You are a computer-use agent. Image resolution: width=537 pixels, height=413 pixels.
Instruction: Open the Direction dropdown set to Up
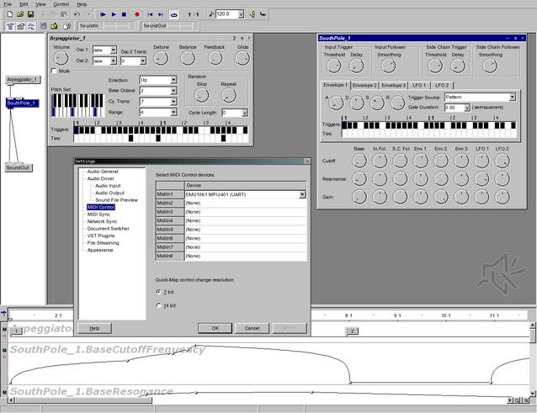tap(173, 80)
